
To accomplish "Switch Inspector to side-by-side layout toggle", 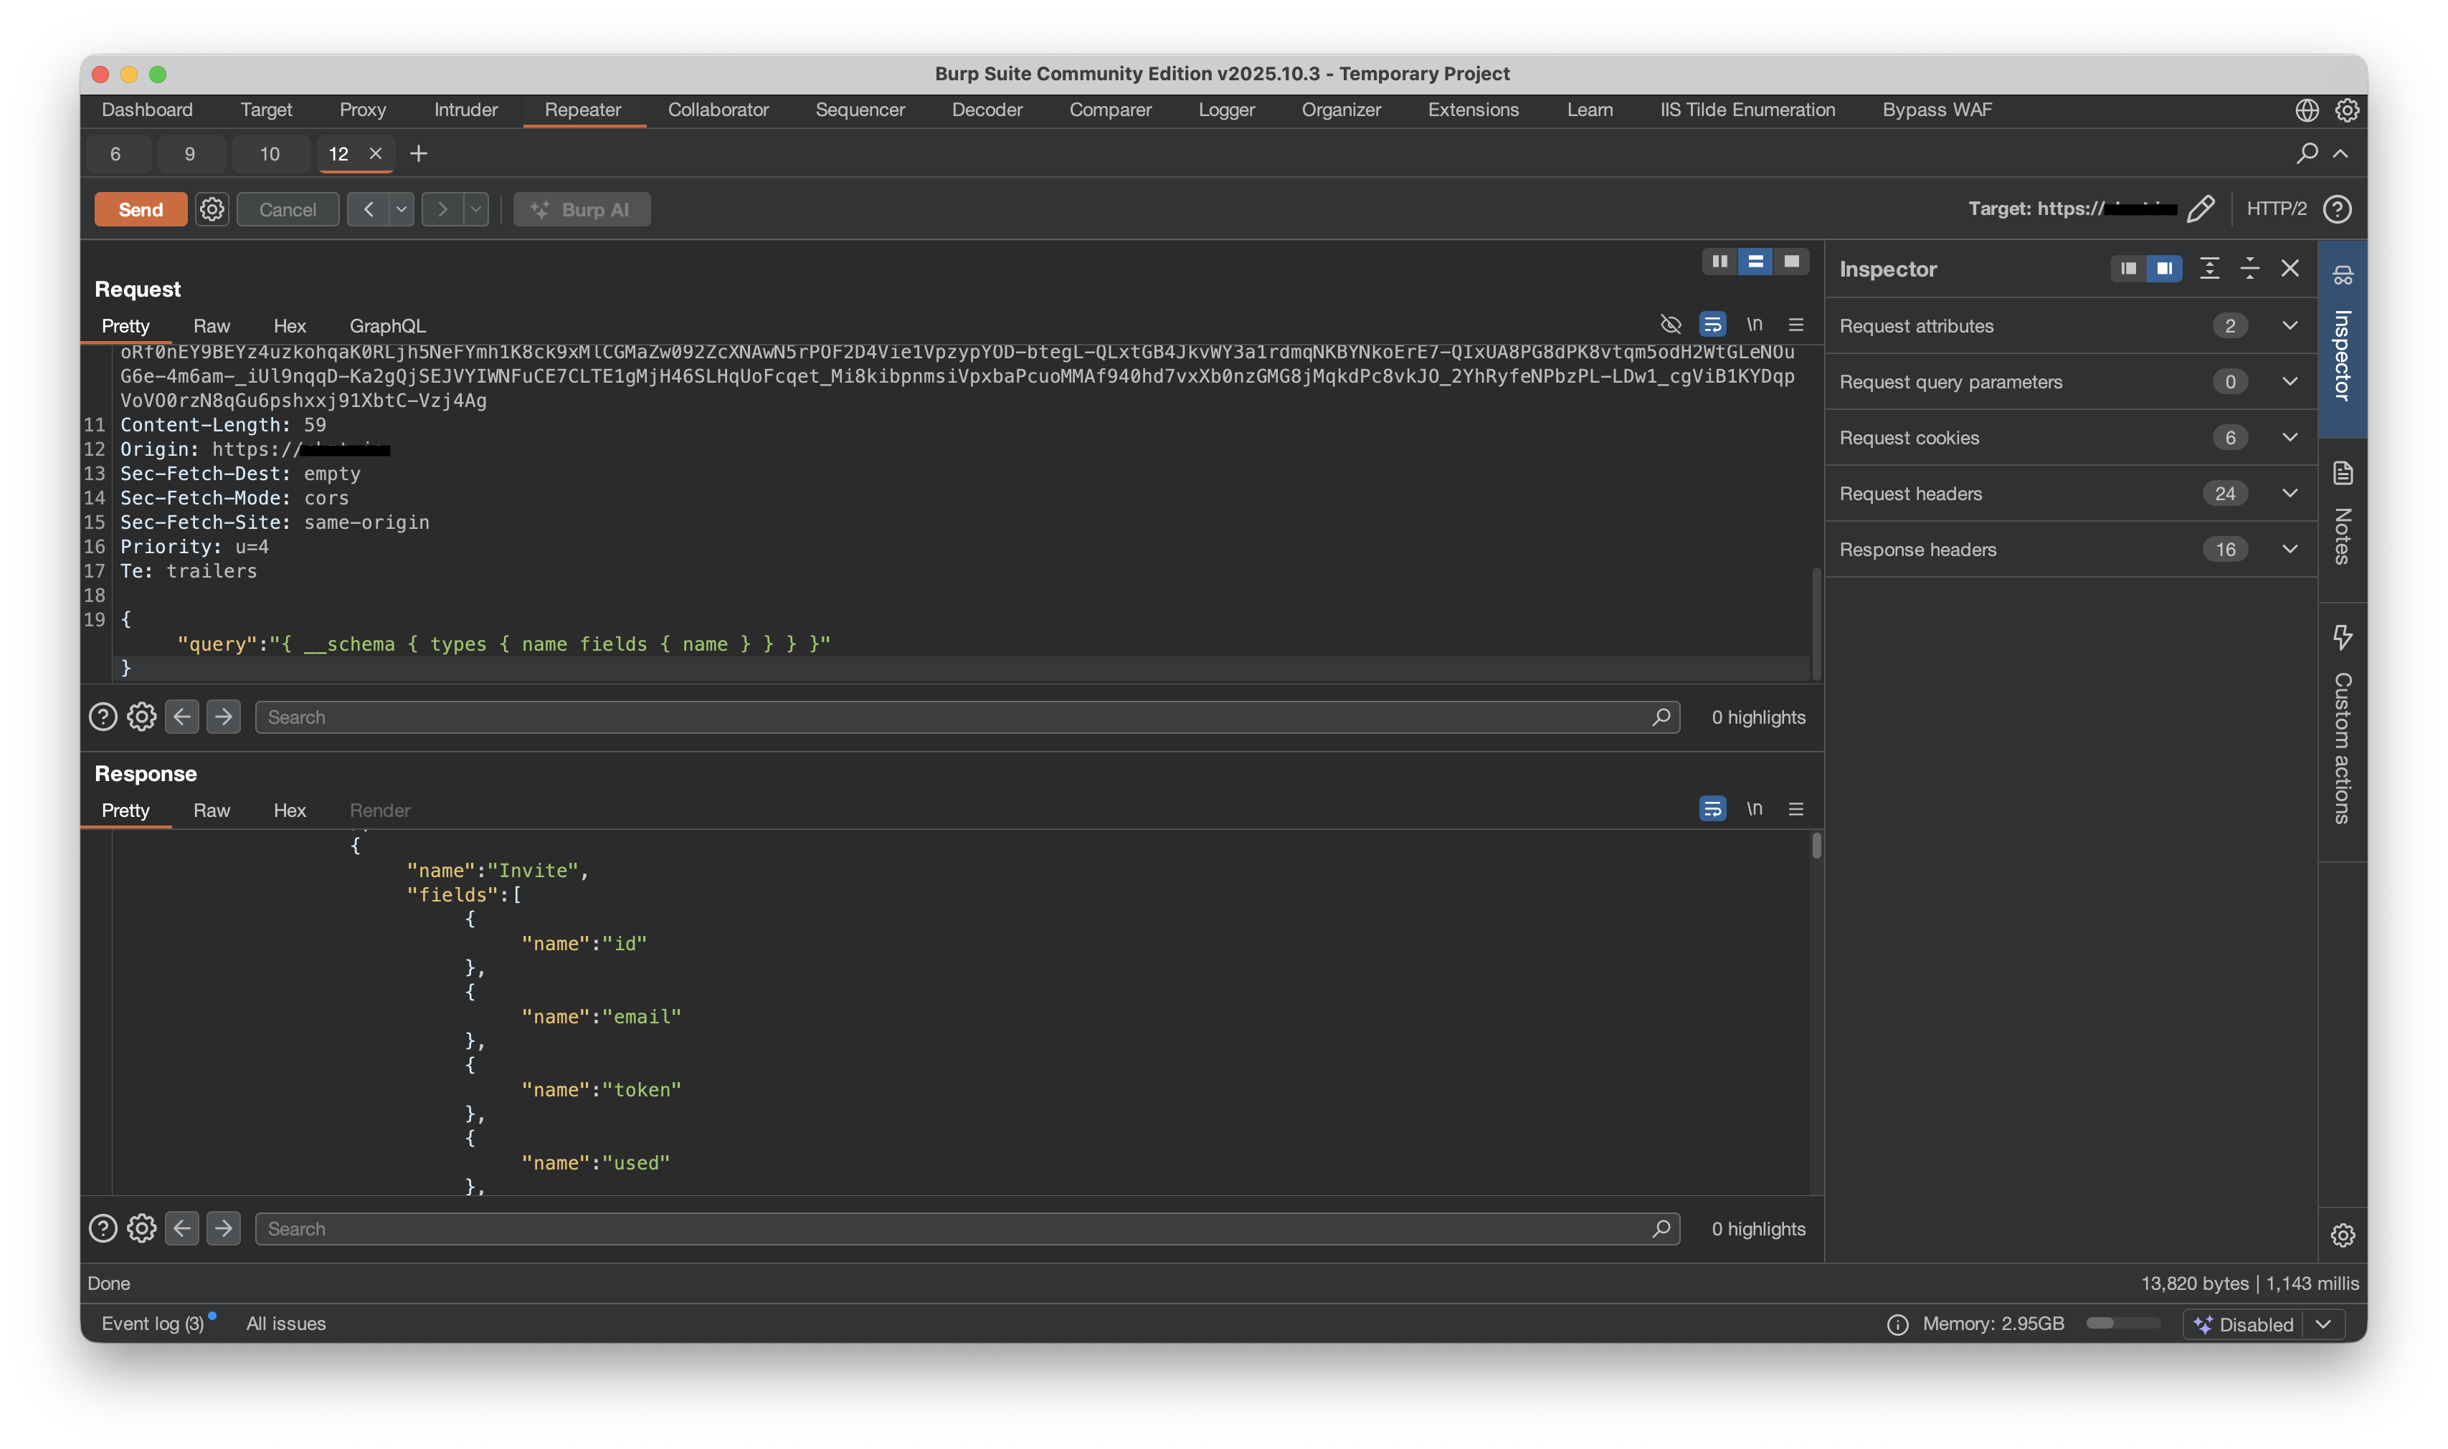I will 2165,267.
